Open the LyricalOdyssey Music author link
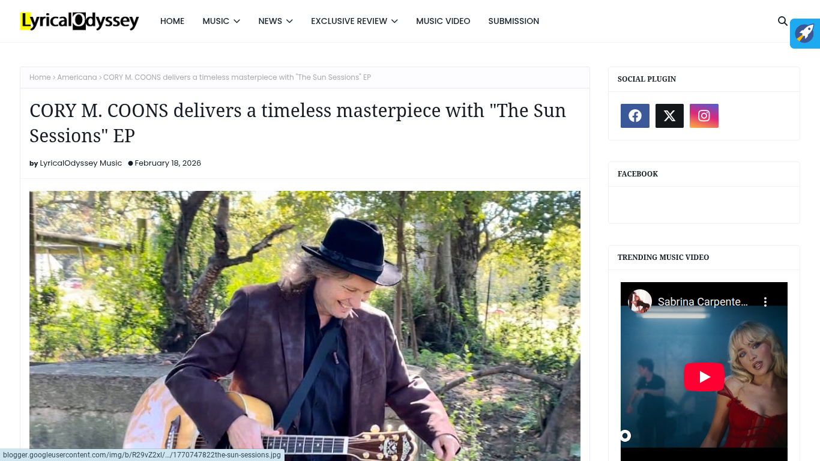The height and width of the screenshot is (461, 820). click(x=80, y=163)
